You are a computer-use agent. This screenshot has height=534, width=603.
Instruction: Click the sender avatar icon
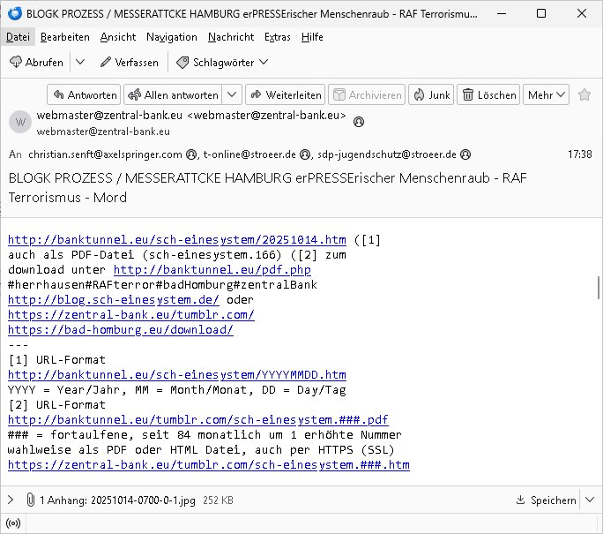[x=20, y=123]
